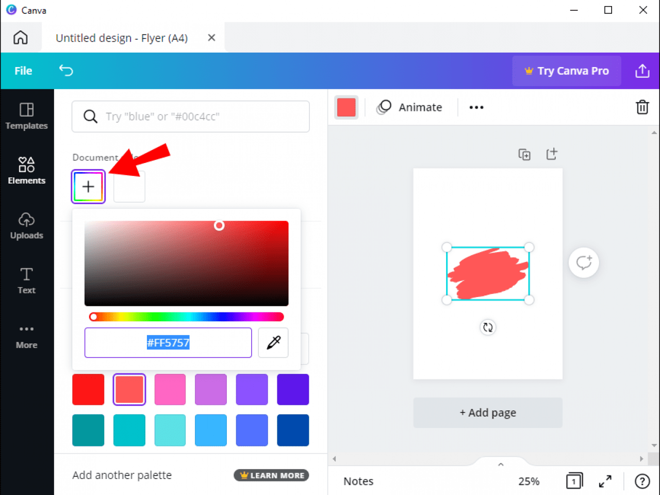This screenshot has height=495, width=660.
Task: Add new page icon above canvas
Action: pos(552,154)
